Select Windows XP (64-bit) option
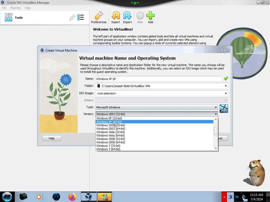The image size is (270, 202). click(155, 122)
